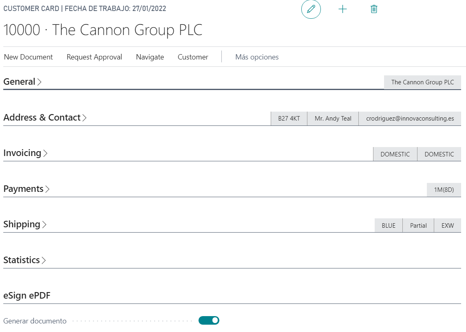Click The Cannon Group PLC summary value
Image resolution: width=466 pixels, height=332 pixels.
click(x=422, y=82)
